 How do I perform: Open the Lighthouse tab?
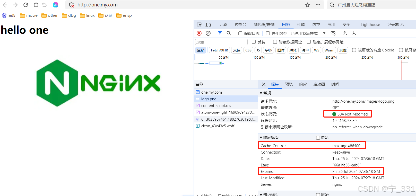[370, 25]
